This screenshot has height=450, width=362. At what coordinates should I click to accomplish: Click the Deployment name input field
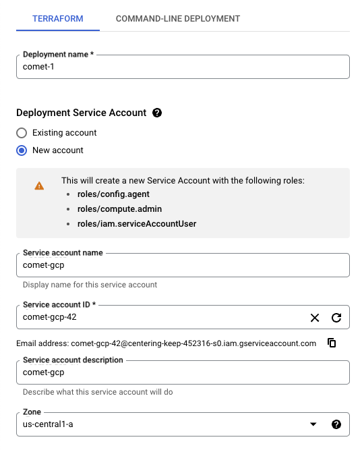(183, 67)
